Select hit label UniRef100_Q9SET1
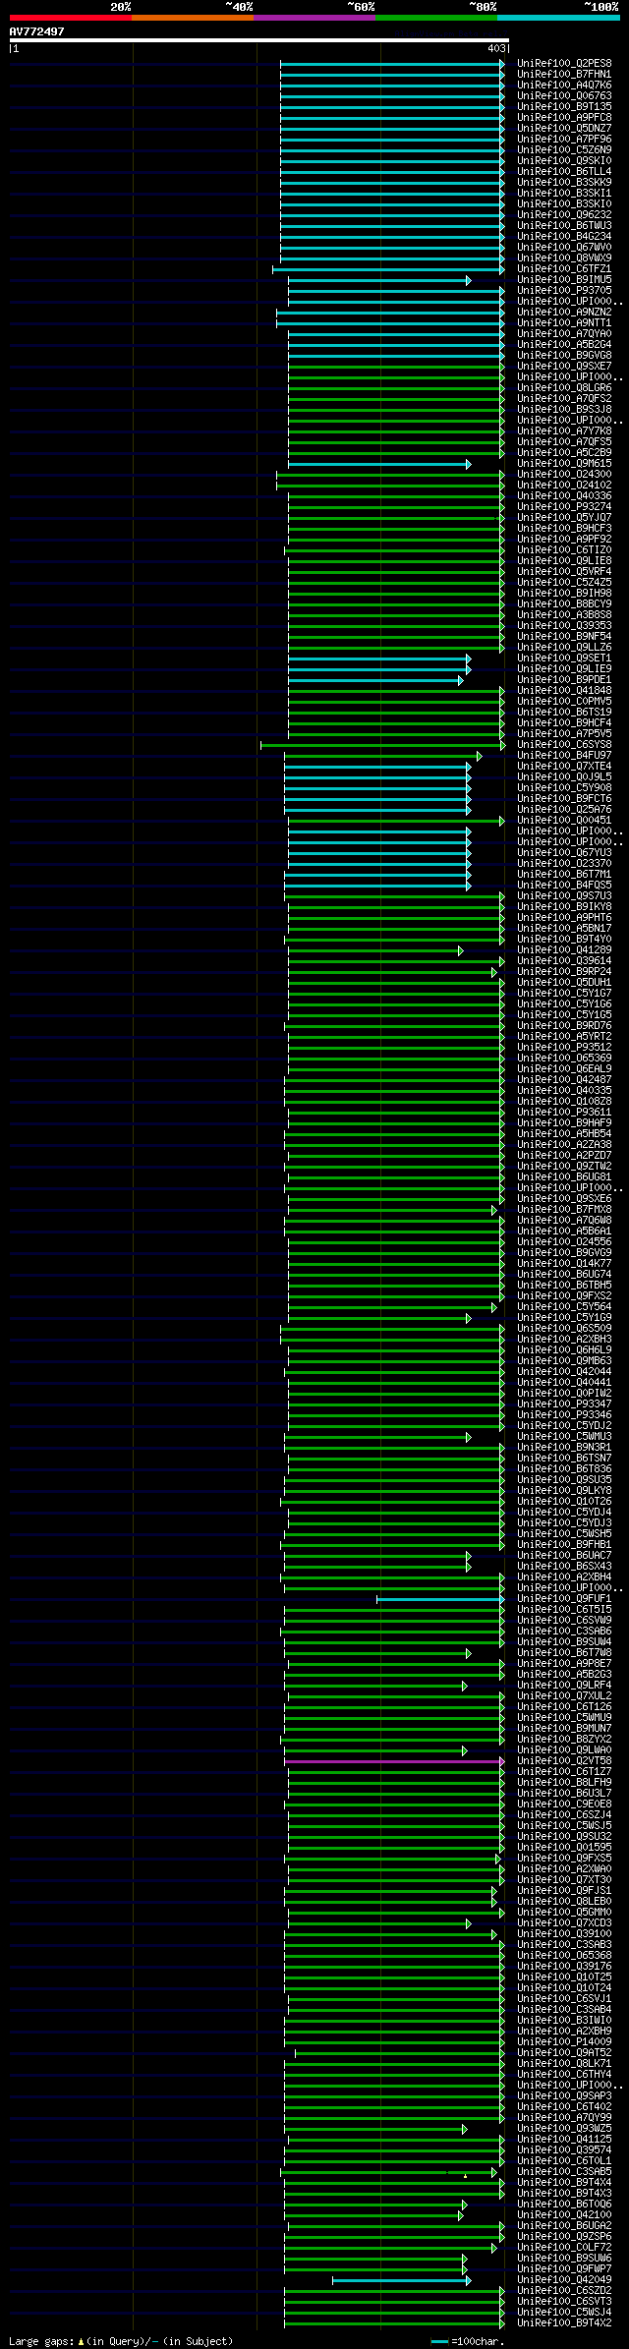The height and width of the screenshot is (2349, 629). 564,659
